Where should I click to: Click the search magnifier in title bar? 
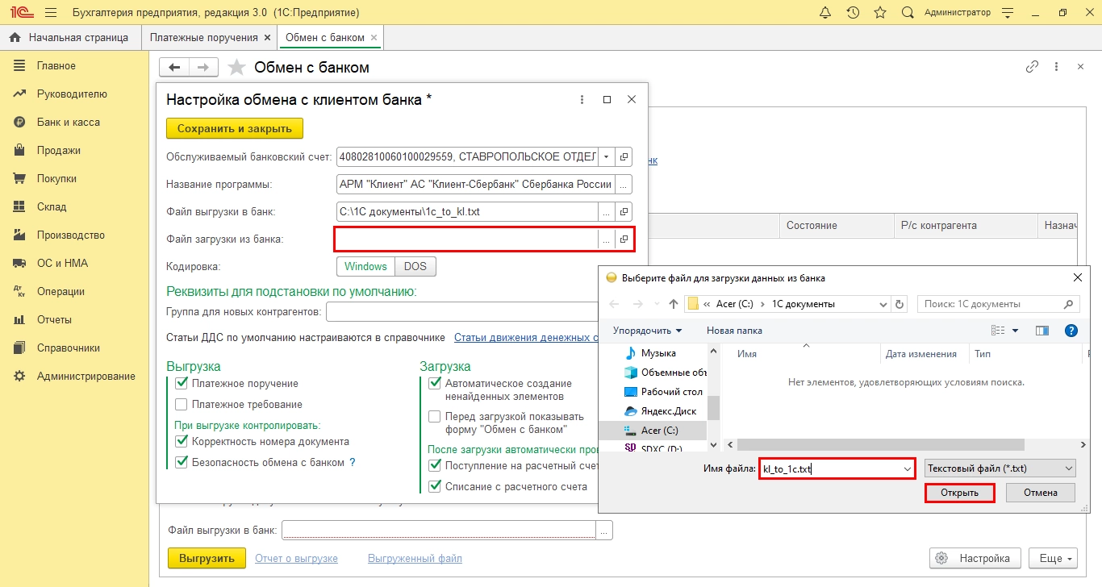[908, 13]
